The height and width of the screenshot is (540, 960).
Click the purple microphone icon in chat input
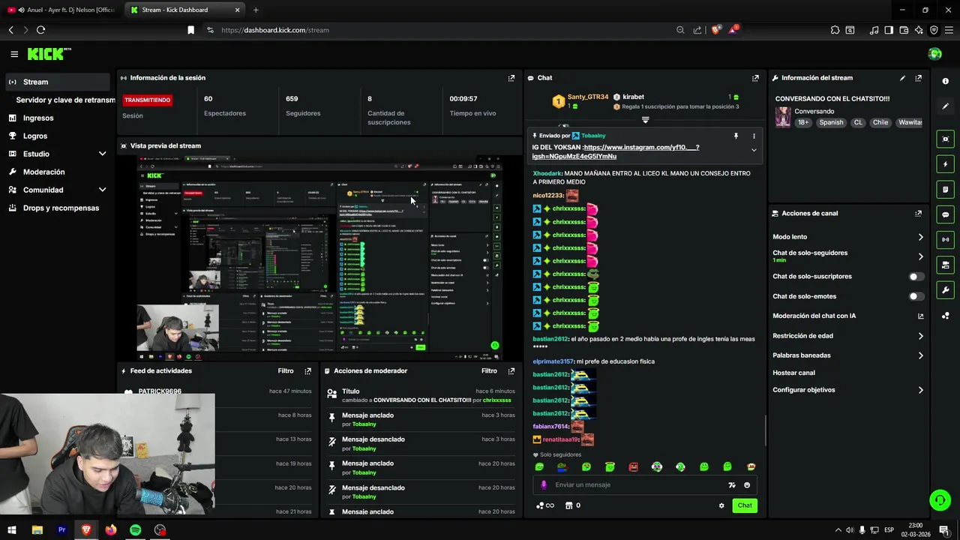click(x=544, y=484)
